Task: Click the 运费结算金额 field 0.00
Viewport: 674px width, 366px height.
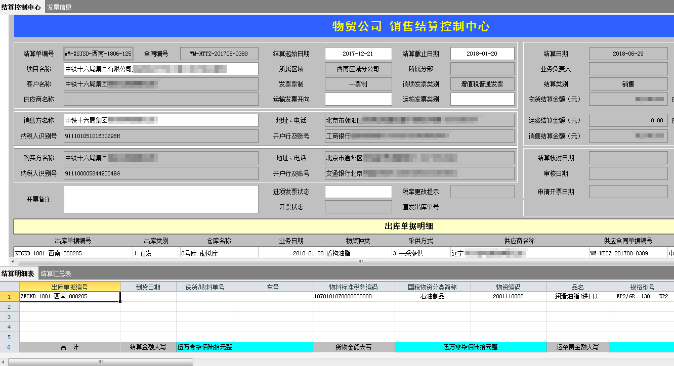Action: [x=628, y=120]
